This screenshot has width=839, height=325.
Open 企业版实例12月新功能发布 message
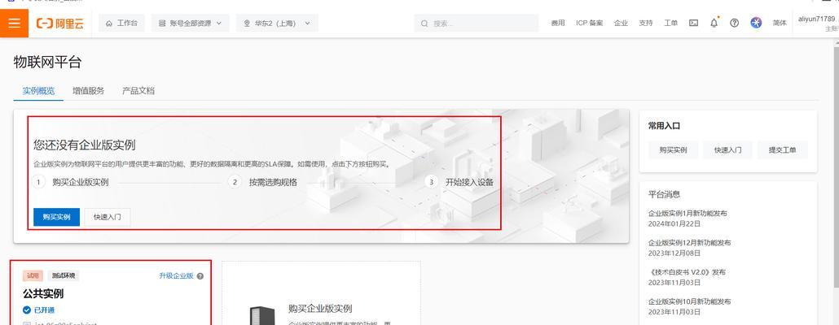690,243
